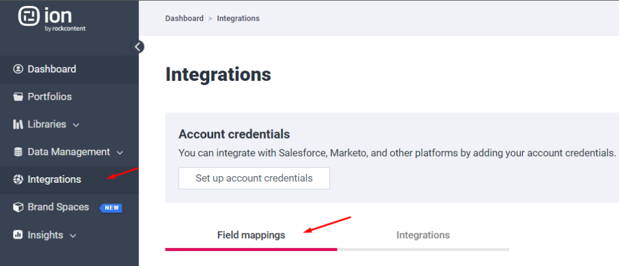
Task: Click the Integrations breadcrumb item
Action: click(238, 19)
